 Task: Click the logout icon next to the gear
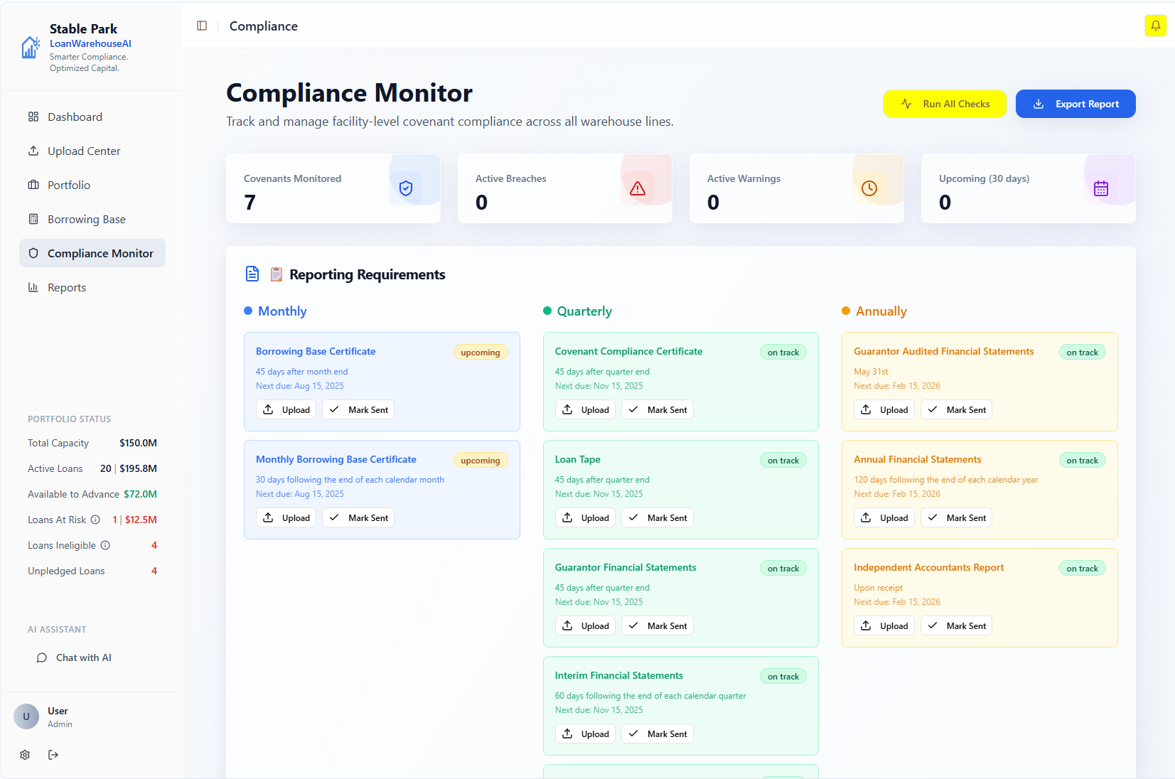coord(53,755)
